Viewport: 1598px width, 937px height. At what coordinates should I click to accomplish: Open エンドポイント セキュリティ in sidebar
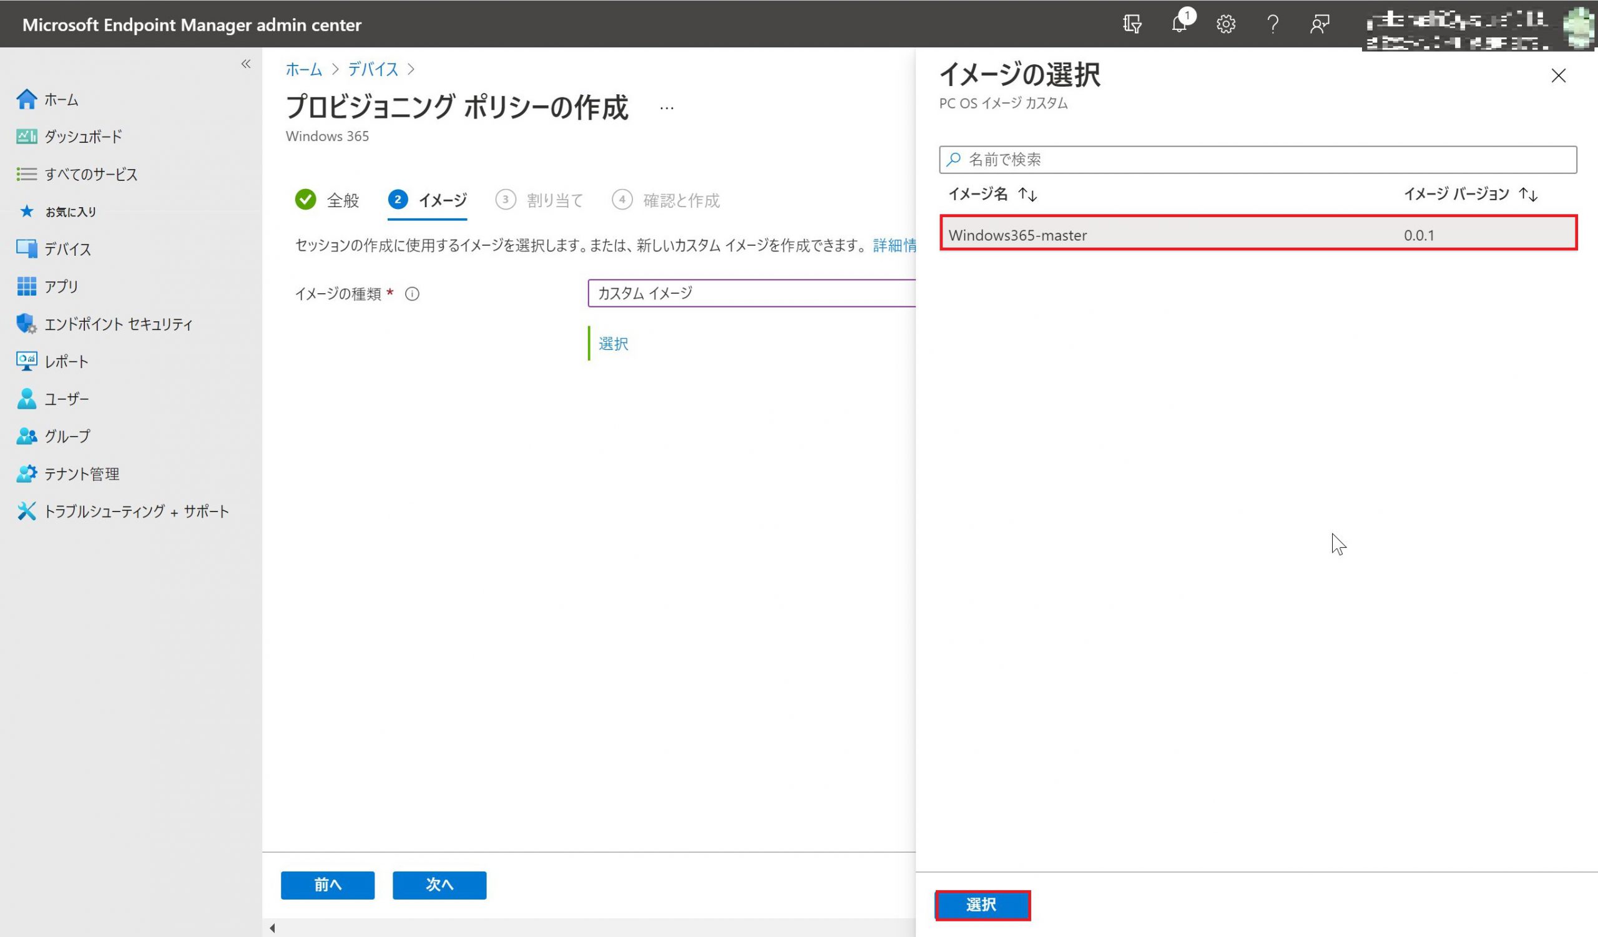point(118,324)
